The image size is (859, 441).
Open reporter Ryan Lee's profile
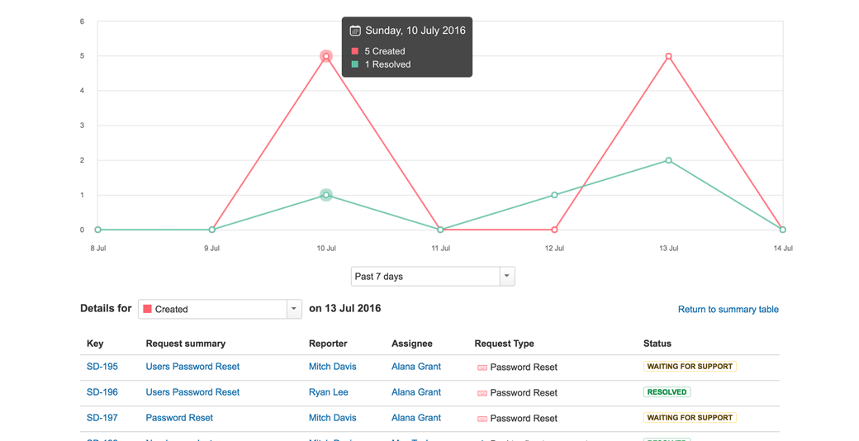[328, 392]
